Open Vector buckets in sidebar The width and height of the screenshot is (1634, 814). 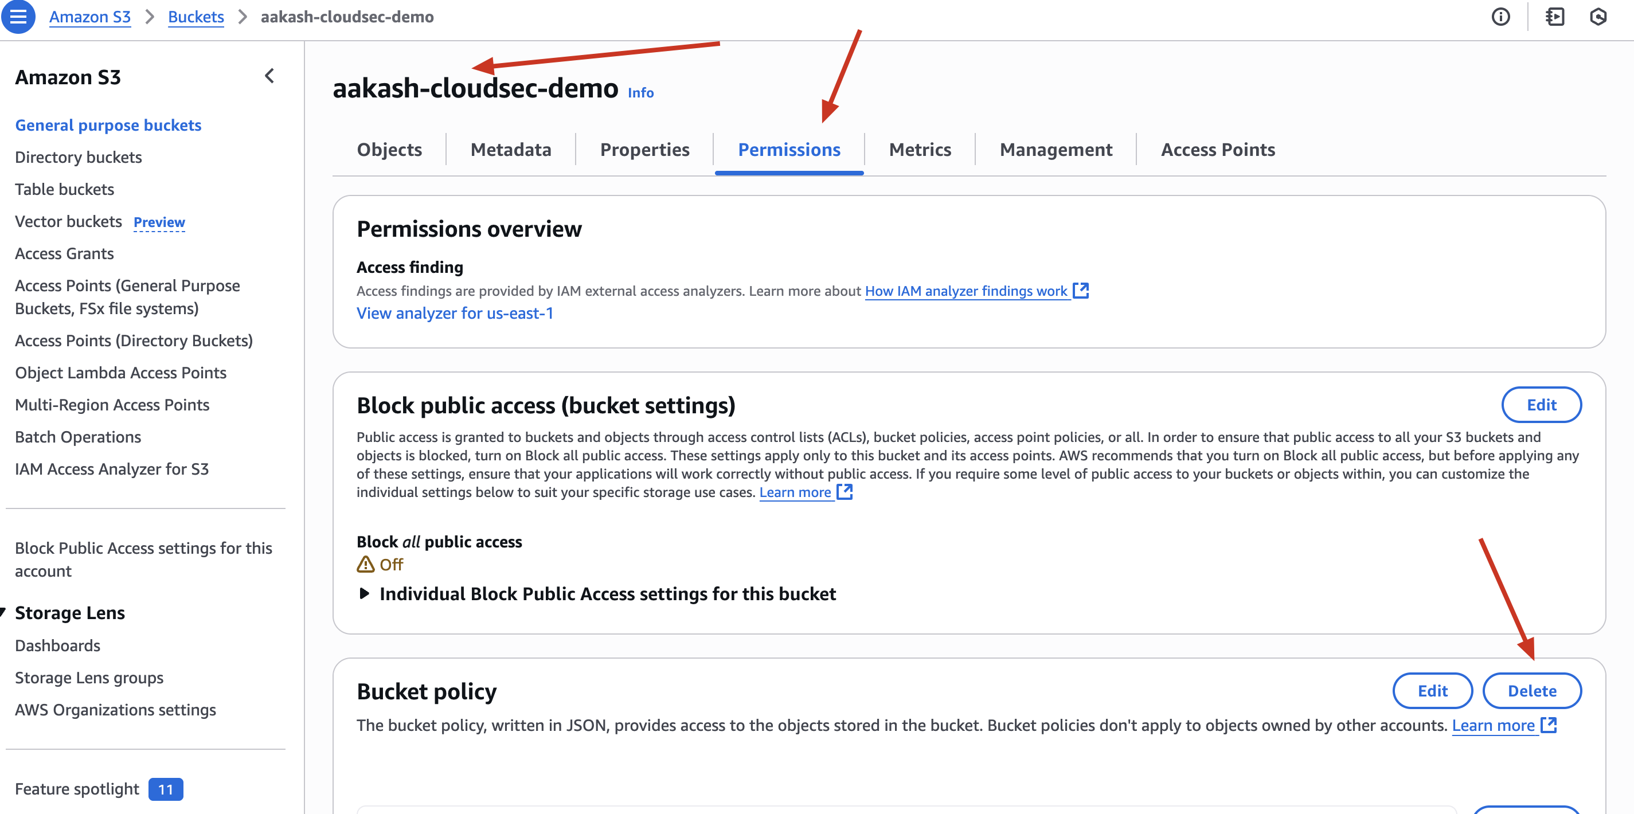[x=68, y=221]
